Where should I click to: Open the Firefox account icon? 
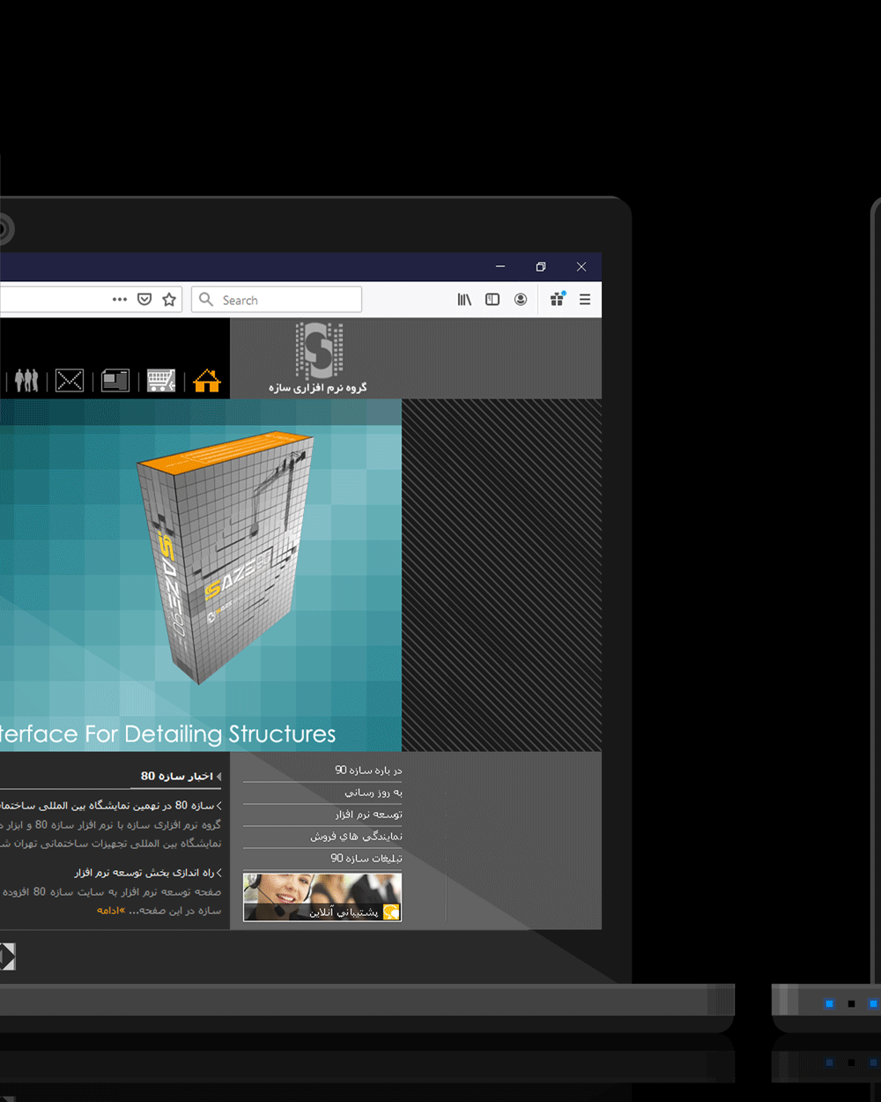click(521, 300)
